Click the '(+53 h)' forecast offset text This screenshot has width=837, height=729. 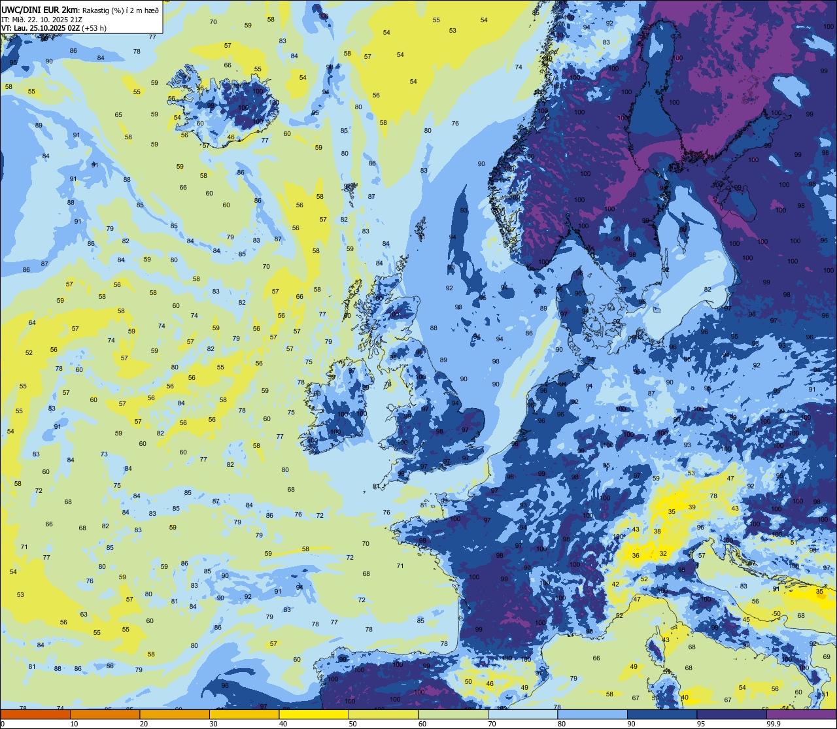point(95,28)
